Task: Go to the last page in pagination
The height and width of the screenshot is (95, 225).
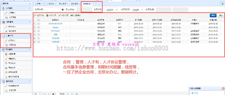Action: click(72, 94)
